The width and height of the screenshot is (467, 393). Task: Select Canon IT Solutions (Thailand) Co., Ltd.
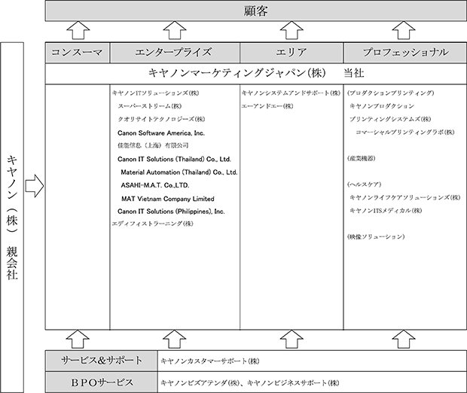(174, 160)
